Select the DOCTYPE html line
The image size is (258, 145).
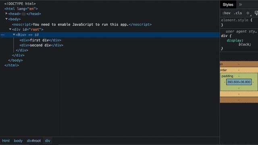[20, 4]
